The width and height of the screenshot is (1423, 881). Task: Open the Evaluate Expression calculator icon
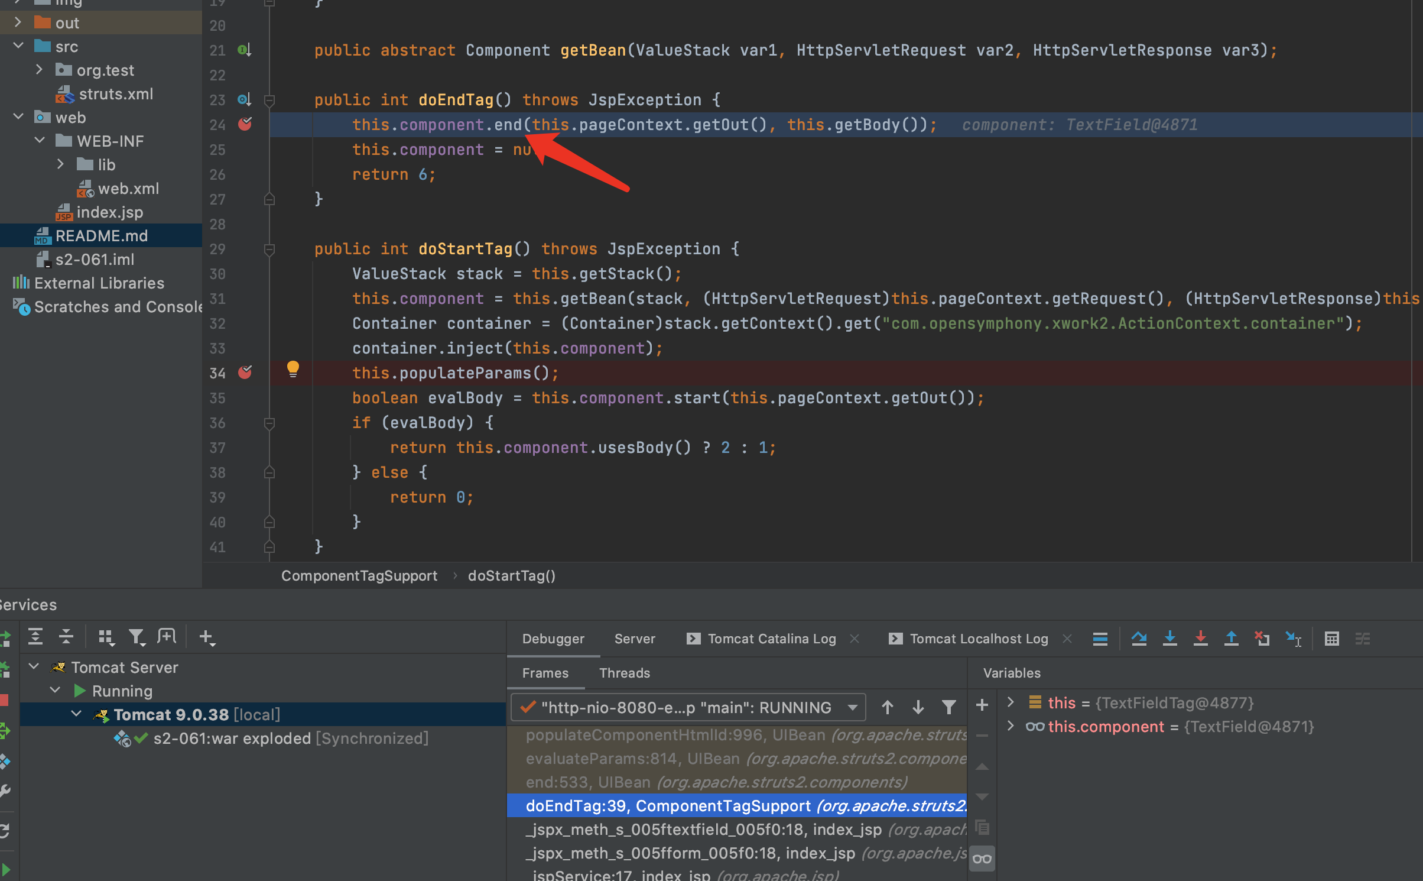1332,639
